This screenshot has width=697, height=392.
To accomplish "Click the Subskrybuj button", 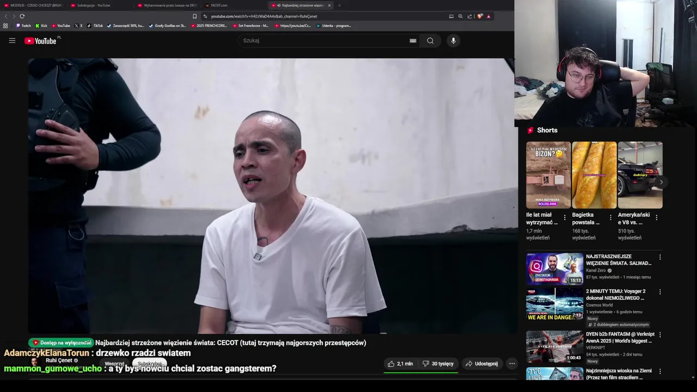I will point(149,364).
